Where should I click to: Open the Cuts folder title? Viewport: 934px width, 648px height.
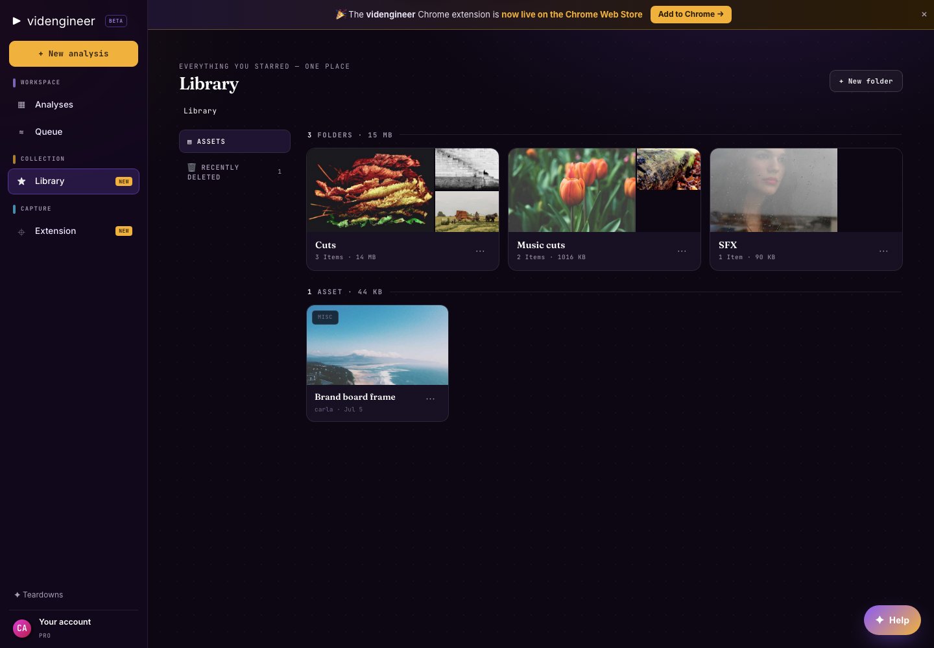(x=326, y=245)
